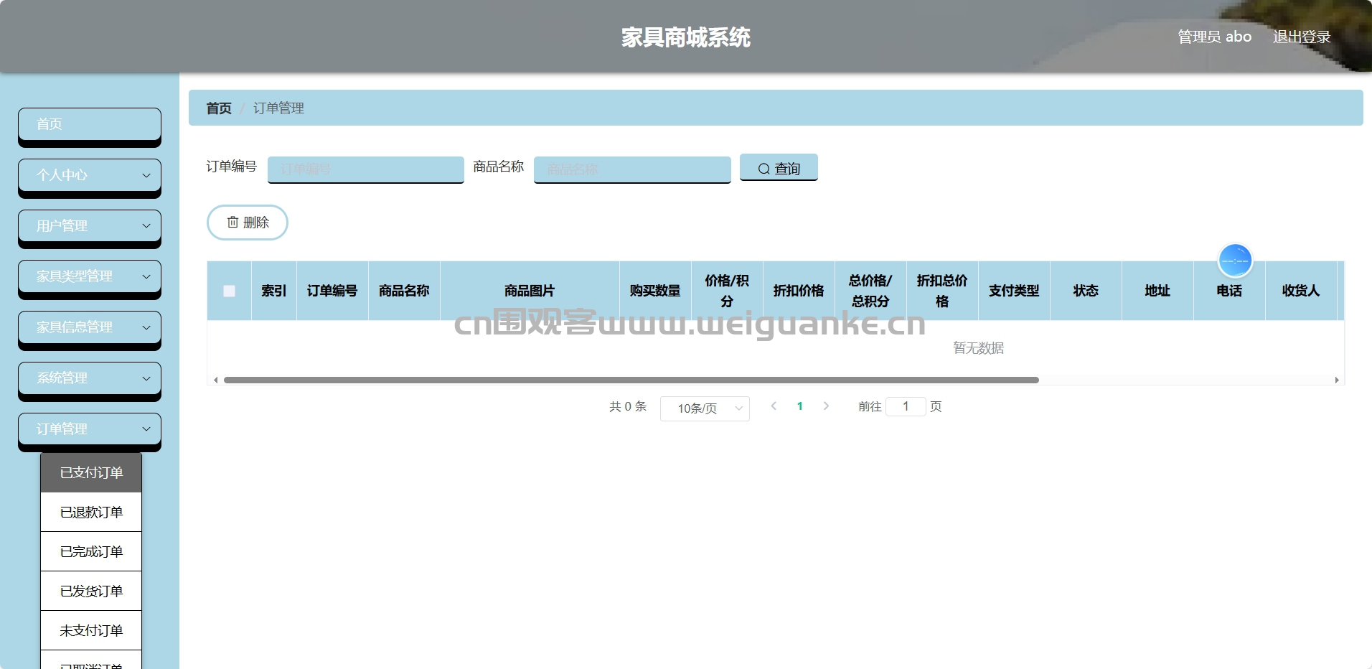Screen dimensions: 1372x669
Task: Click the 折扣价格 column header
Action: coord(799,291)
